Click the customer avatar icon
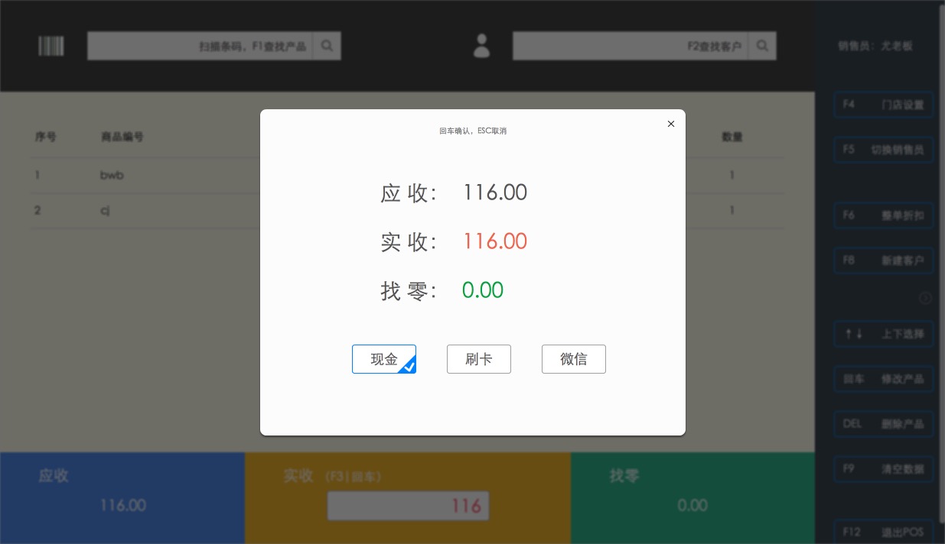 (481, 46)
